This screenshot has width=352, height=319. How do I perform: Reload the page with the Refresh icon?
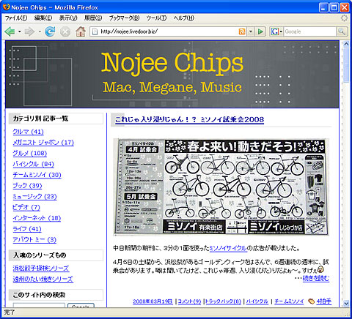coord(50,31)
